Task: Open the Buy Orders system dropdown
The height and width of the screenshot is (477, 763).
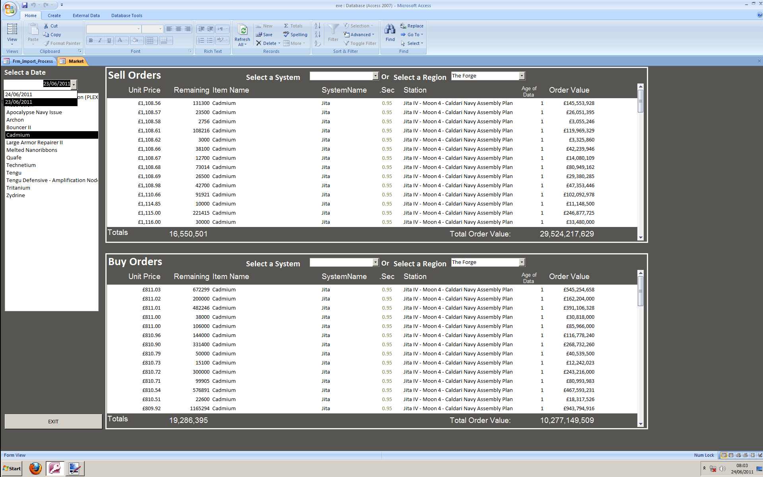Action: (375, 262)
